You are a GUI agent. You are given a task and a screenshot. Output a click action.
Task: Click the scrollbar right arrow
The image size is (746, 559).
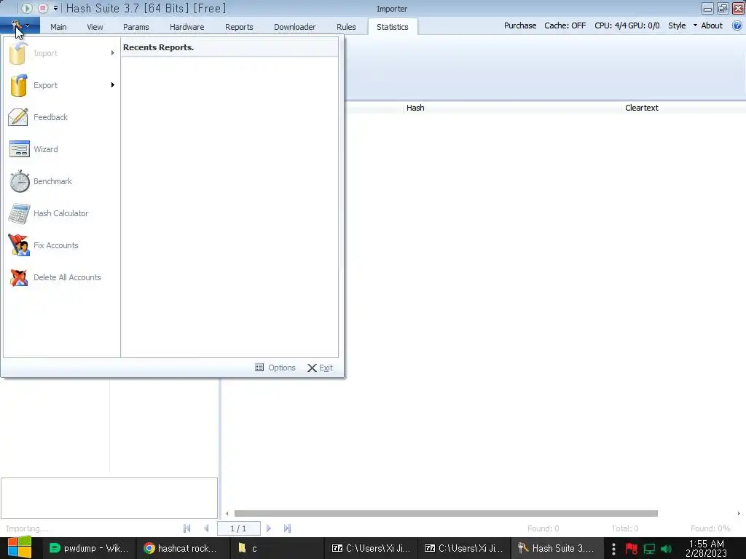coord(739,513)
